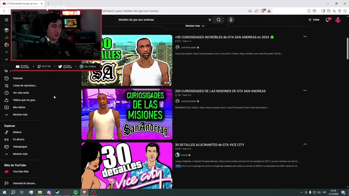Screen dimensions: 349x196
Task: Expand the subscriptions list chevron
Action: click(x=7, y=59)
